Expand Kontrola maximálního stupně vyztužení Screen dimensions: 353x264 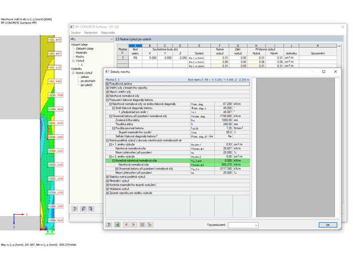point(107,185)
